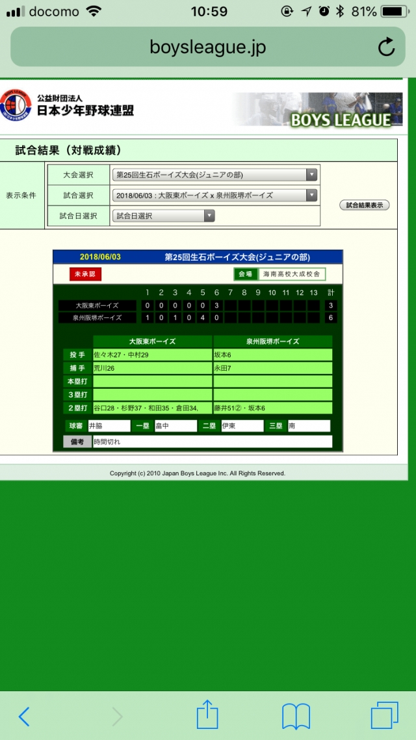The image size is (416, 740).
Task: Open the 大会選択 tournament dropdown
Action: tap(214, 174)
